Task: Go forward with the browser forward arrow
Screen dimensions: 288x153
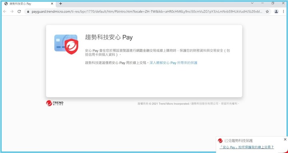Action: pyautogui.click(x=12, y=11)
